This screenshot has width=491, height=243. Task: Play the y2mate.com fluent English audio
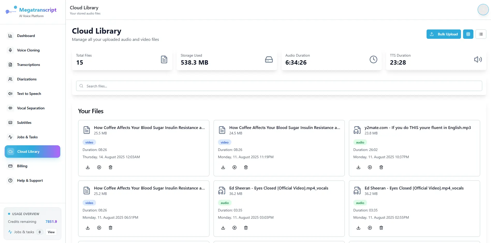370,167
